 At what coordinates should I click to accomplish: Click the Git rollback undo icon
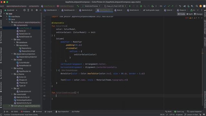pos(180,6)
